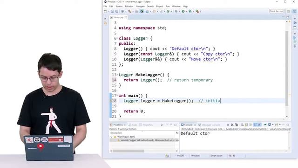Click the Save toolbar icon
Image resolution: width=298 pixels, height=168 pixels.
pos(112,11)
